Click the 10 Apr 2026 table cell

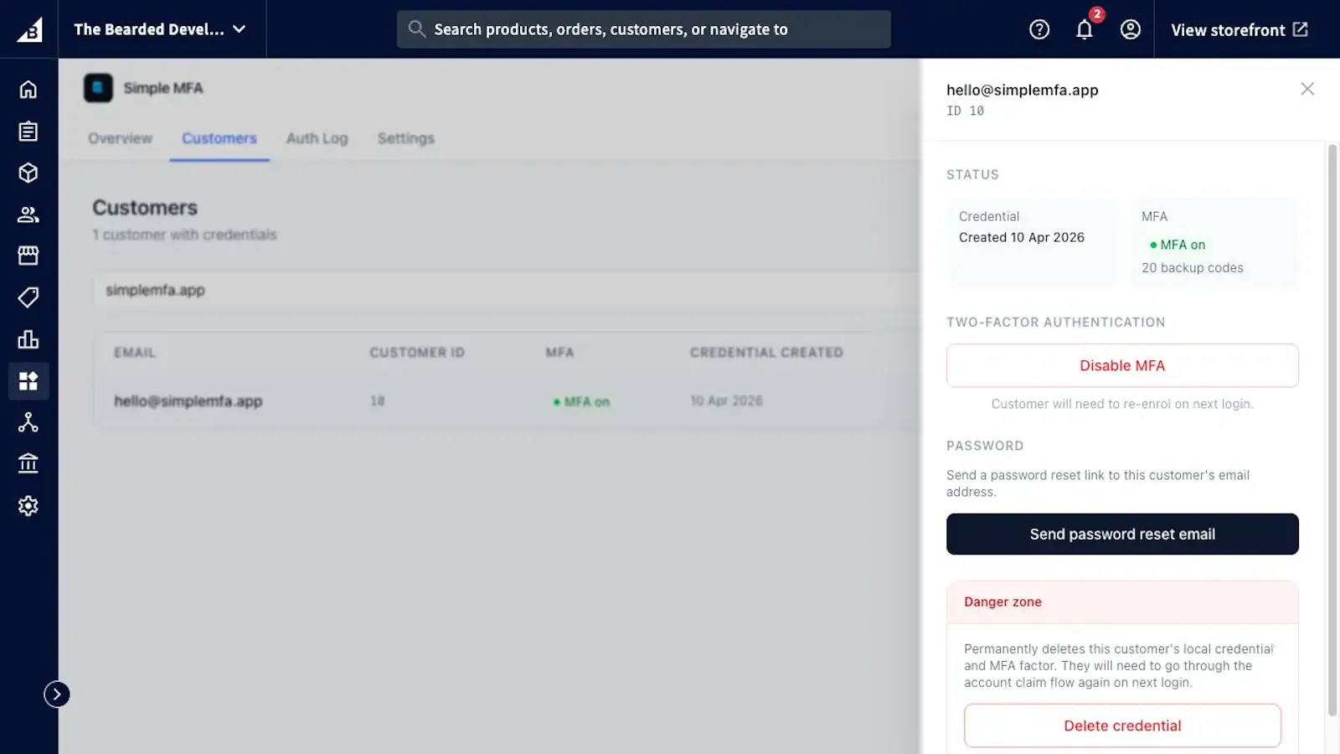point(726,401)
